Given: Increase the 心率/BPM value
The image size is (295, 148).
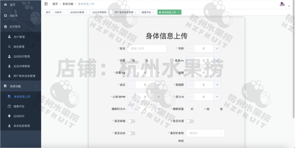Looking at the screenshot, I should click(x=159, y=97).
